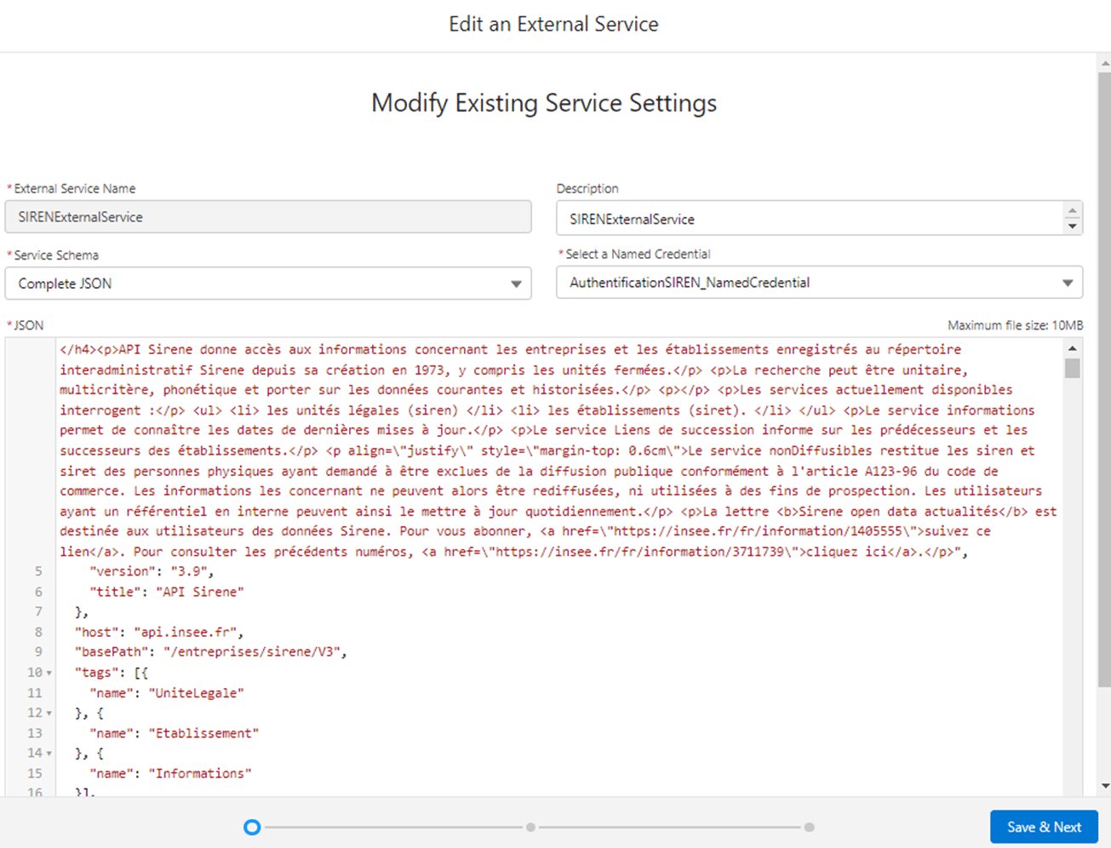Click the Description field's up scroll arrow
The height and width of the screenshot is (848, 1111).
click(1072, 210)
